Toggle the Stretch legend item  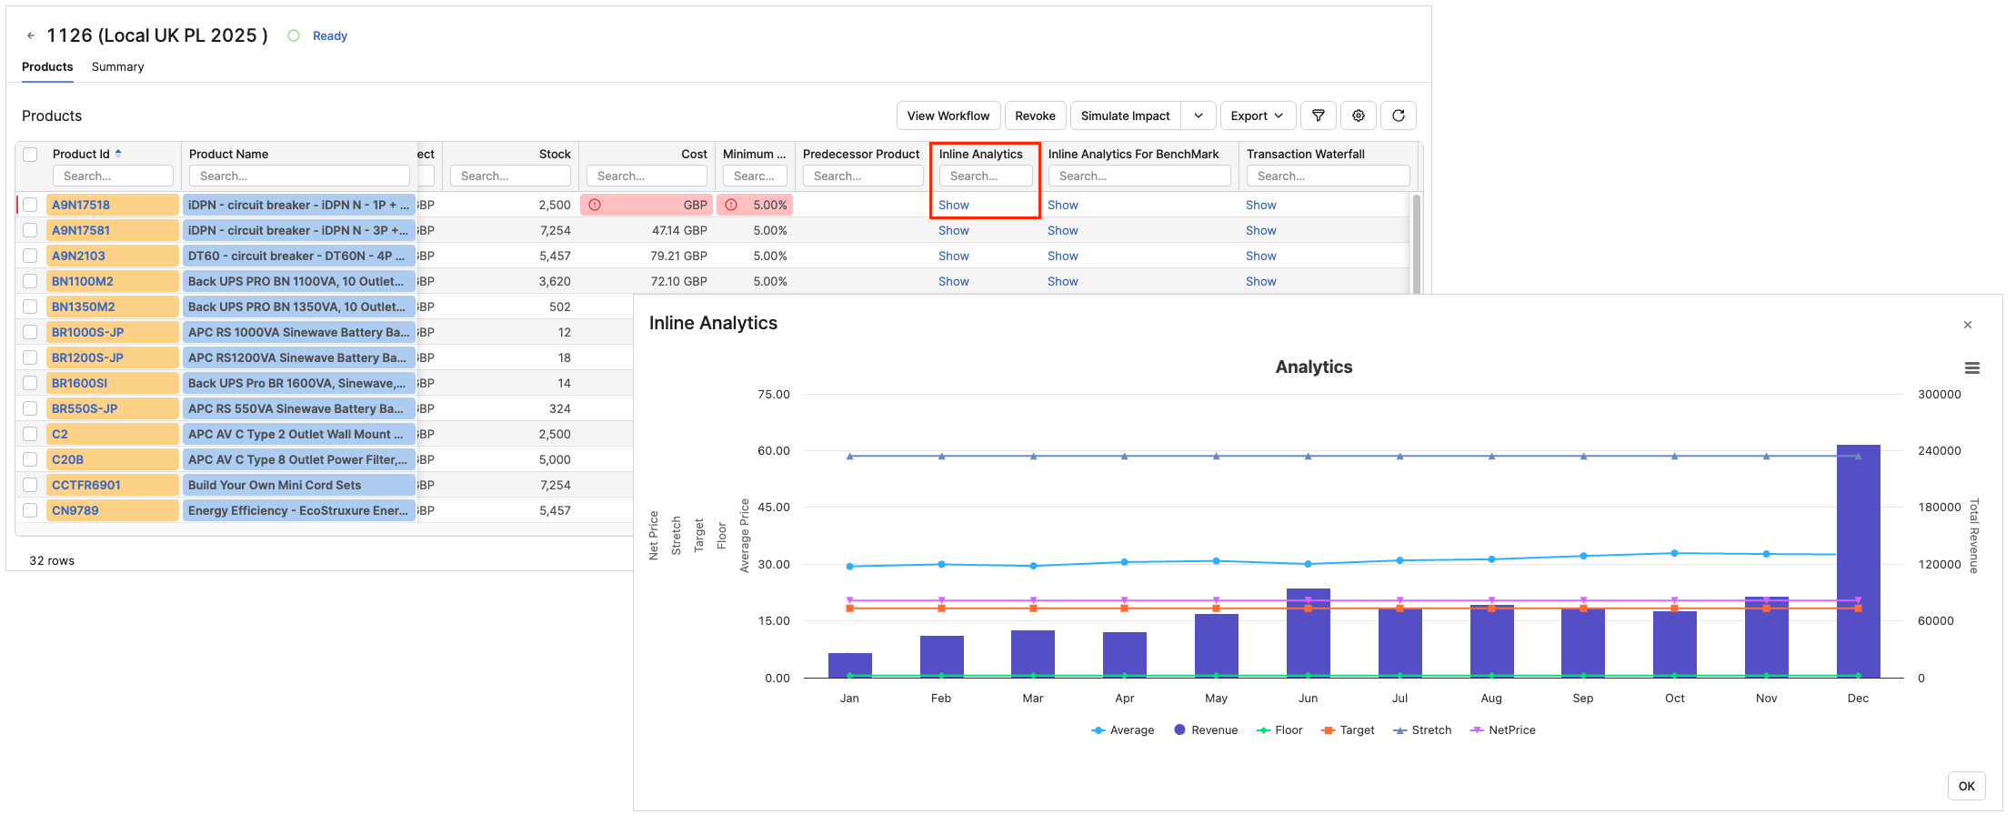tap(1422, 730)
